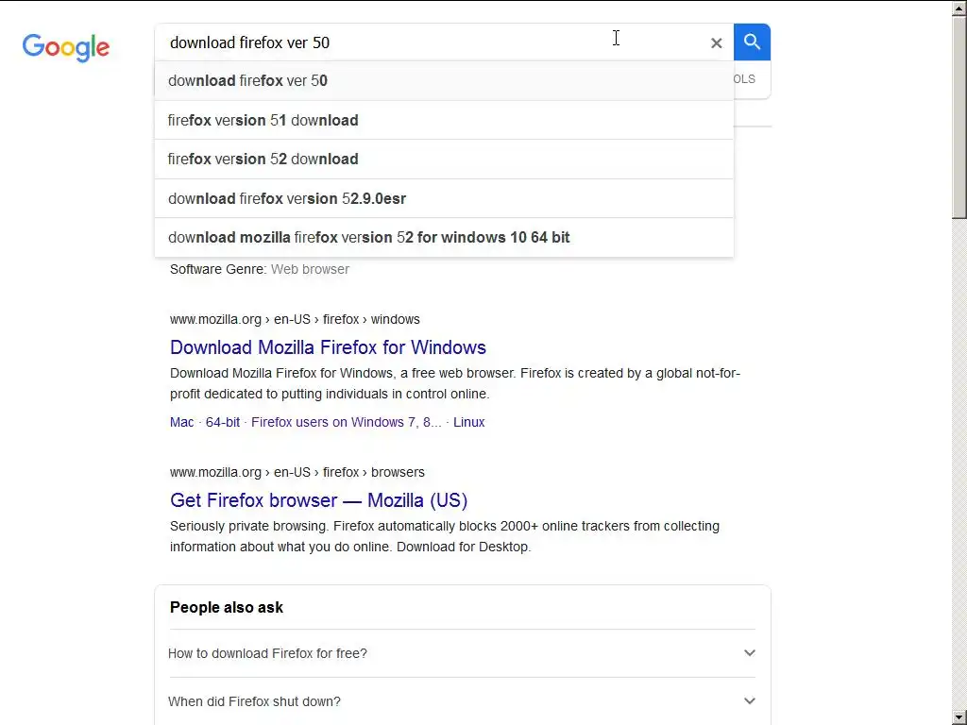Click the vertical scrollbar thumb
The width and height of the screenshot is (967, 725).
tap(959, 116)
